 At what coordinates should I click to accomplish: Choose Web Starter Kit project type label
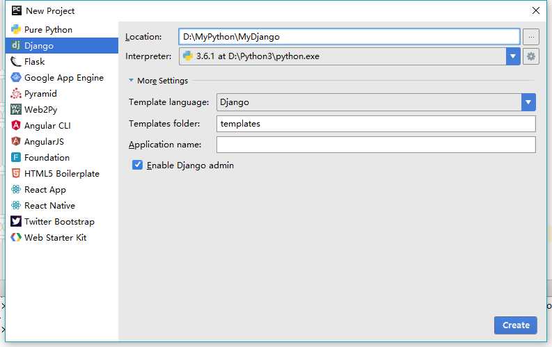pos(55,238)
